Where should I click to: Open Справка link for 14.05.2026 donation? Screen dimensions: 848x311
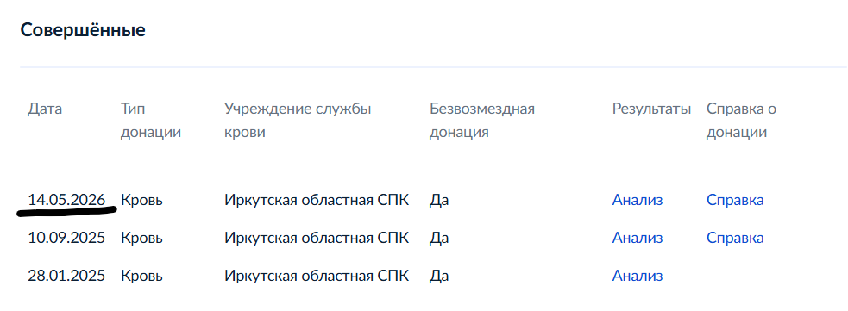pos(735,201)
